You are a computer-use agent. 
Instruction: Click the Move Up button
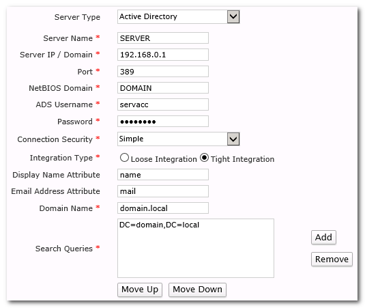click(x=140, y=290)
